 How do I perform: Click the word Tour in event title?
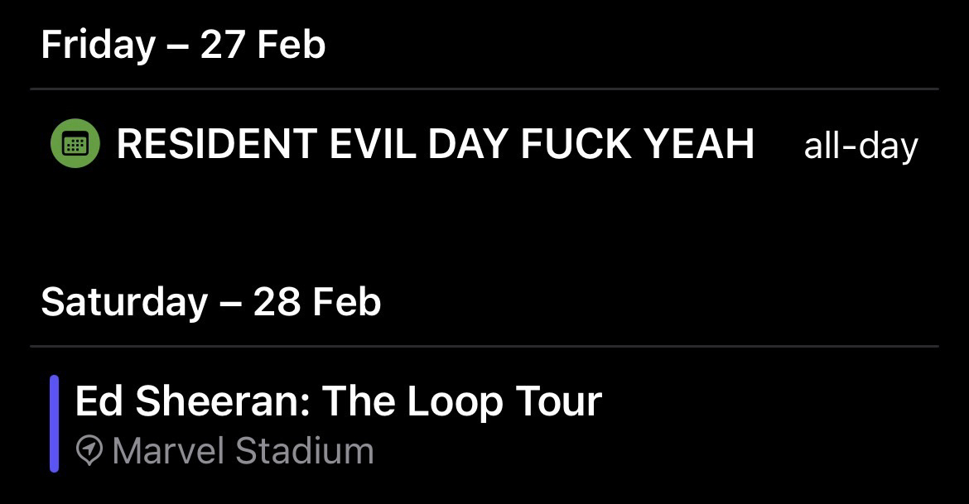tap(559, 401)
